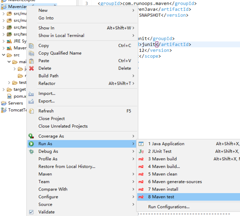Select Close Unrelated Projects
Screen dimensions: 240x216
63,126
